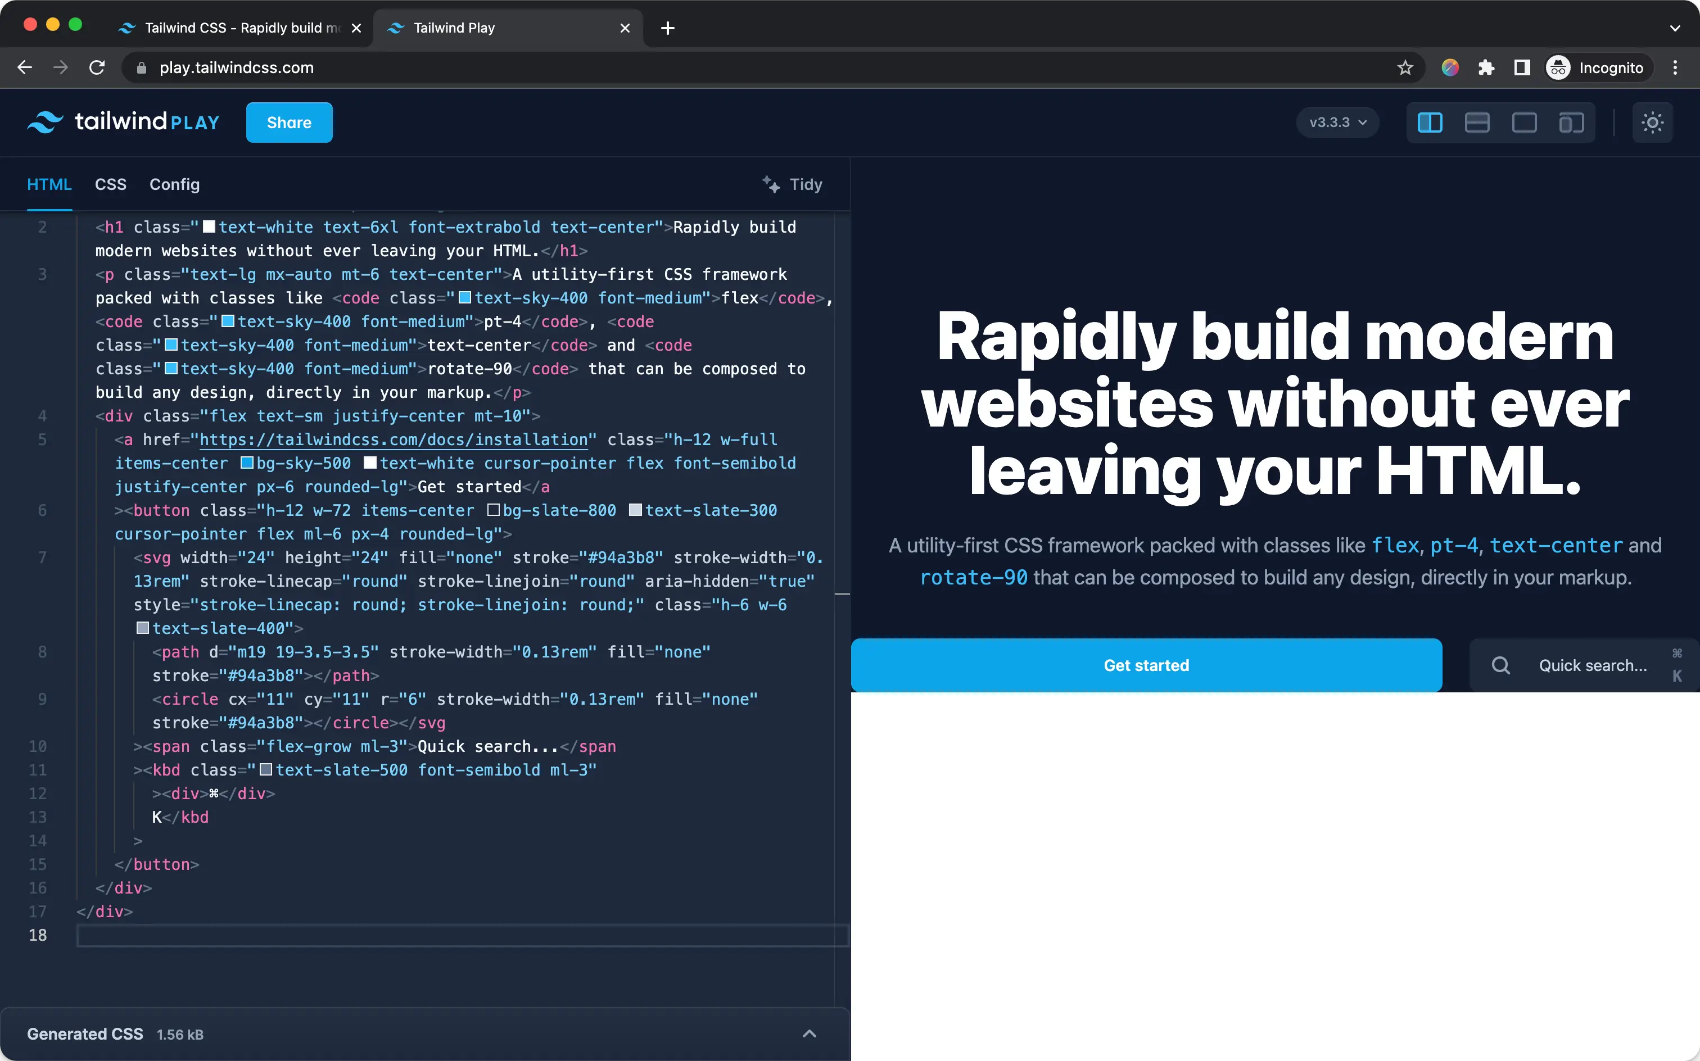Close the Tailwind Play tab
This screenshot has width=1700, height=1061.
[625, 28]
